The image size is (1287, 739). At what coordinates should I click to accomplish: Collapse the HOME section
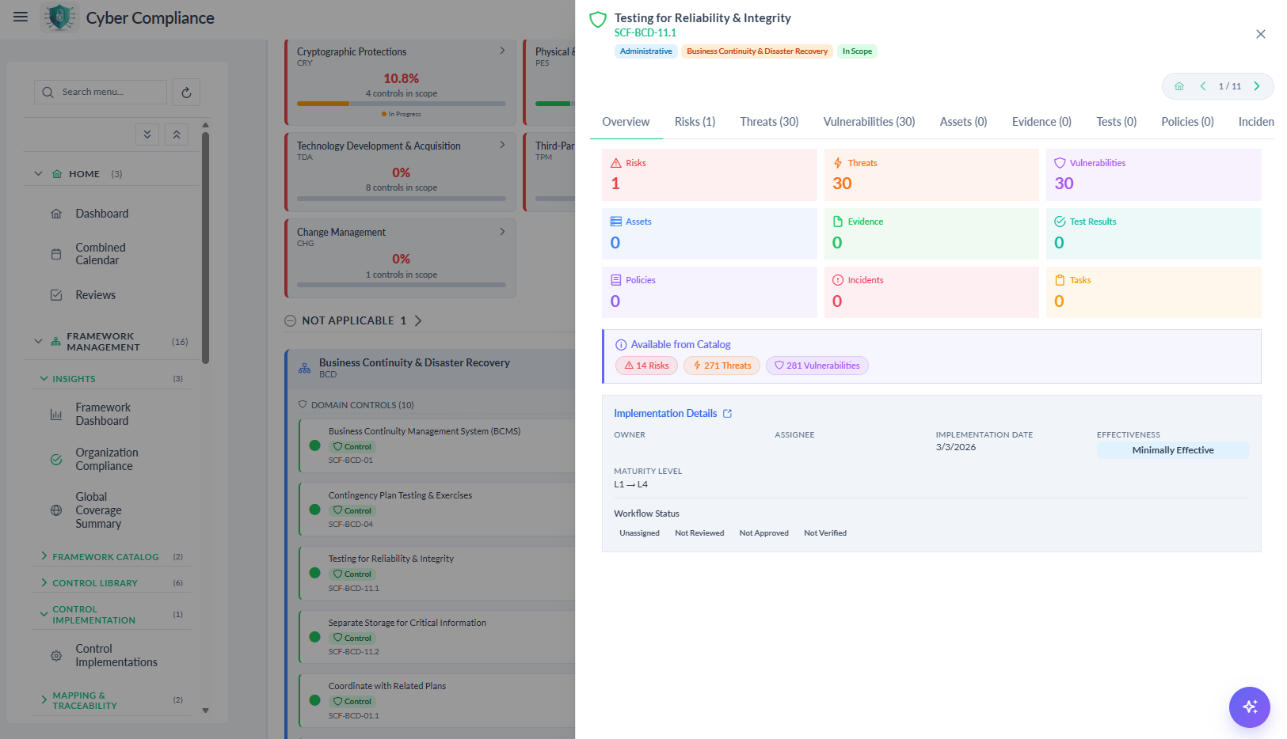pos(38,173)
